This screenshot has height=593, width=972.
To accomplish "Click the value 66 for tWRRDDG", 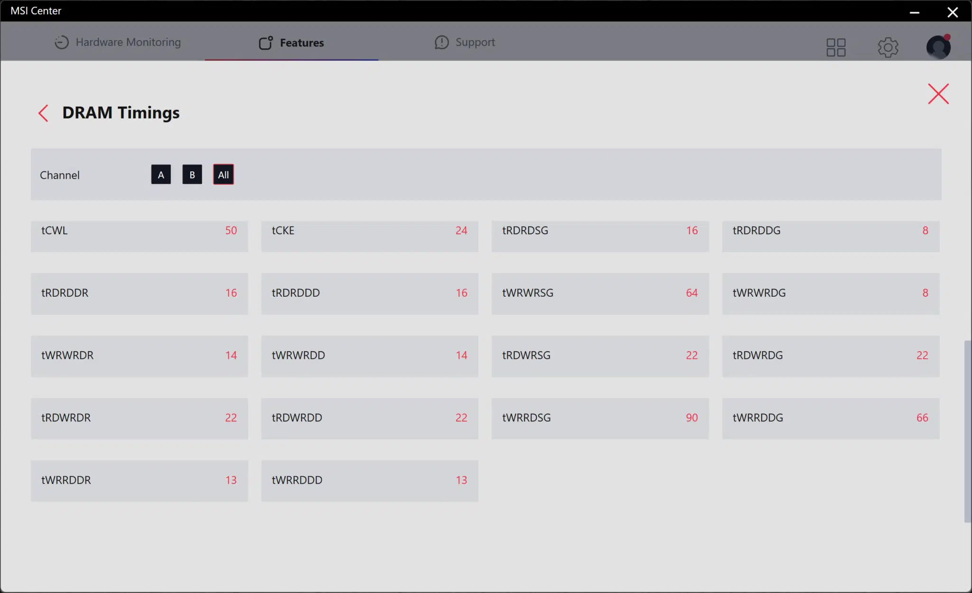I will [922, 418].
